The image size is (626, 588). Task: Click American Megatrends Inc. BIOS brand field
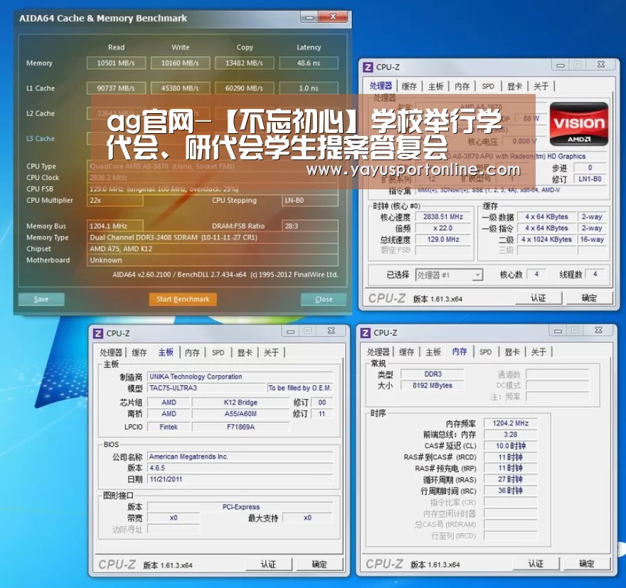240,456
